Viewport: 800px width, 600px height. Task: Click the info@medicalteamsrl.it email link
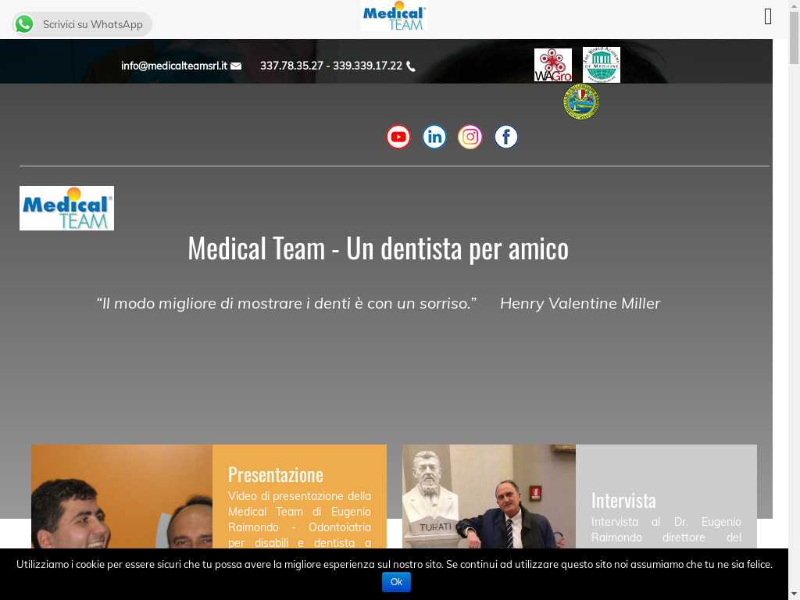pos(174,66)
